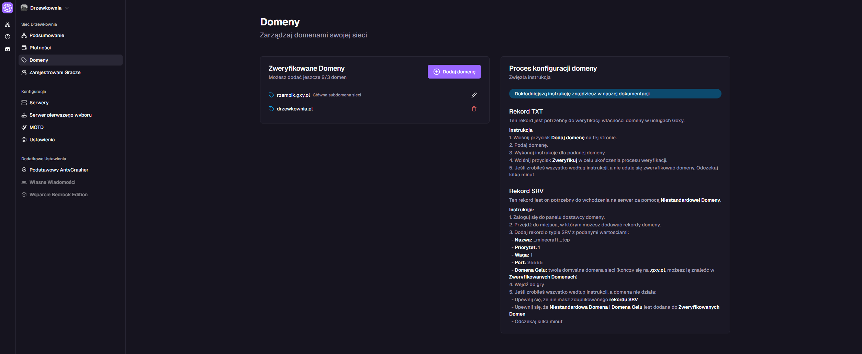862x354 pixels.
Task: Select Serwery in Konfiguracja
Action: pyautogui.click(x=39, y=103)
